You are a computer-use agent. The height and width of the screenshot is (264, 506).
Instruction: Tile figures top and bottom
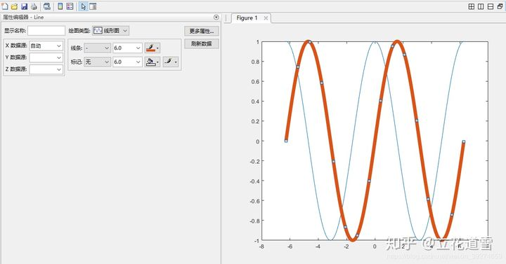click(x=491, y=6)
